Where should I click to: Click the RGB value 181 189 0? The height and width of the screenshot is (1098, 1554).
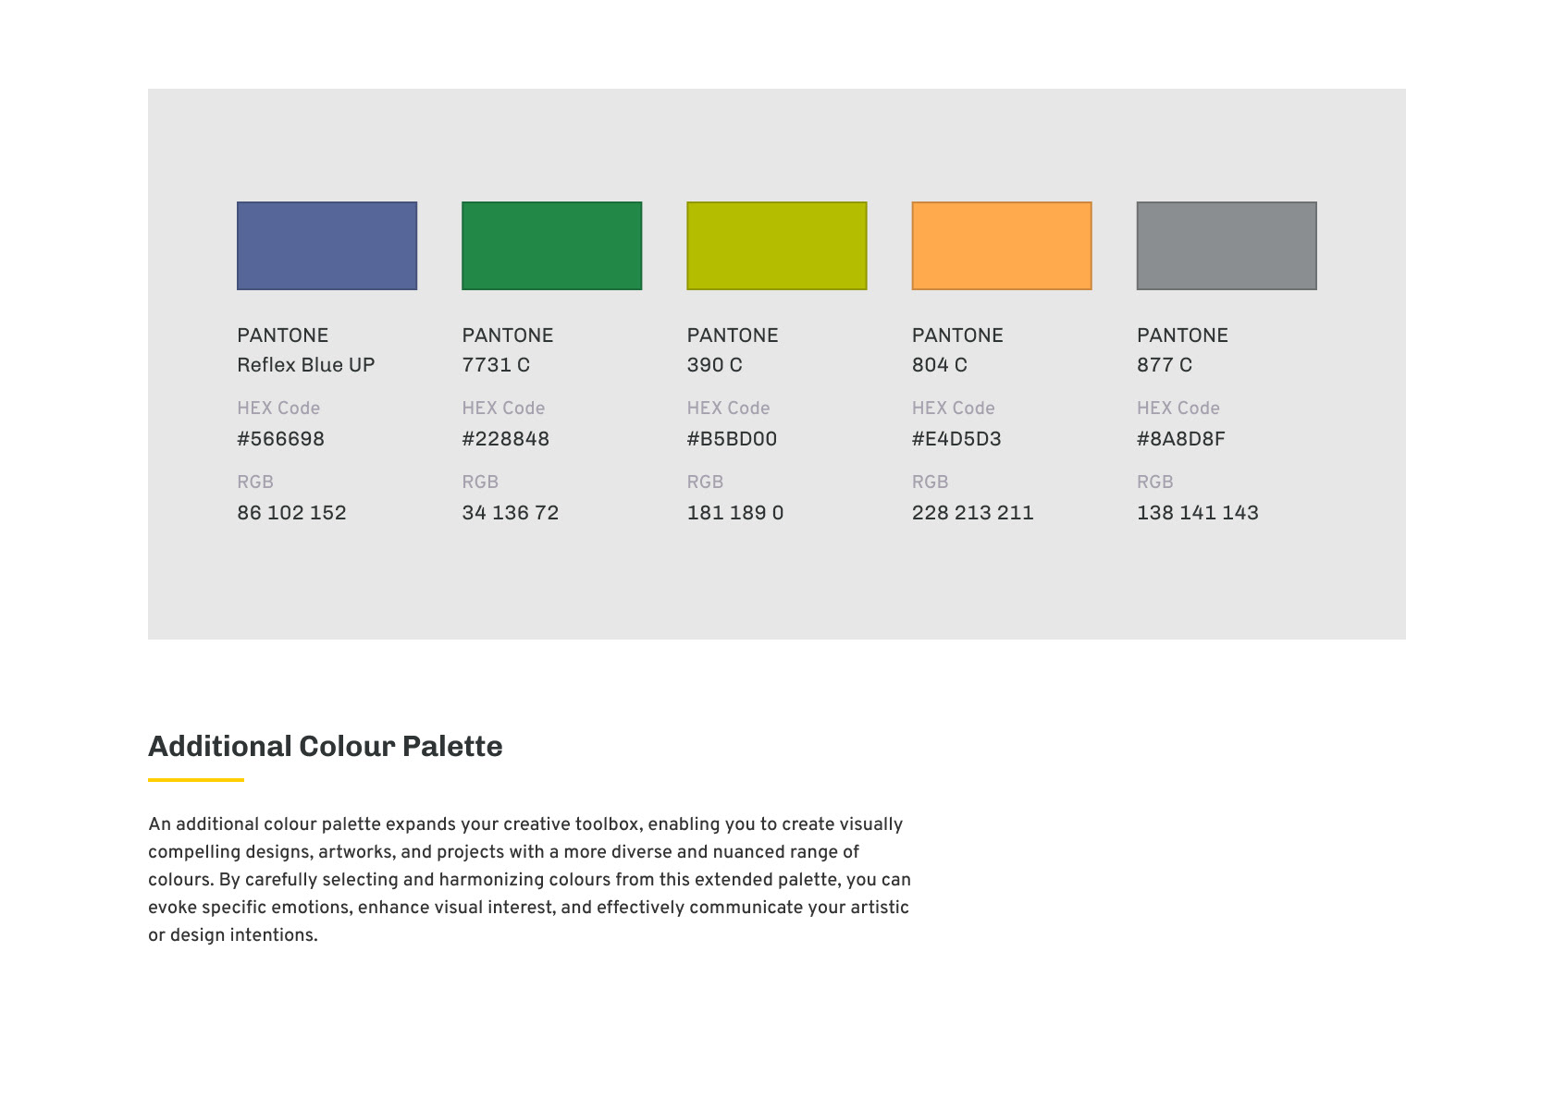point(734,513)
